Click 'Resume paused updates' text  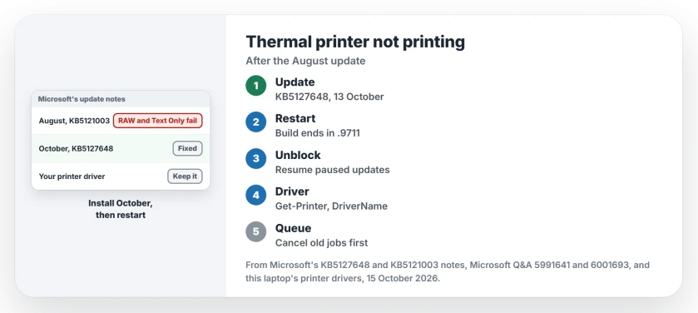click(x=332, y=170)
